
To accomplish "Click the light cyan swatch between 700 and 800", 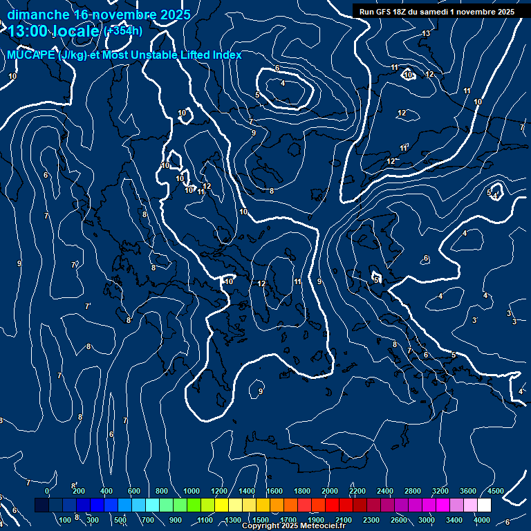I will click(x=152, y=505).
